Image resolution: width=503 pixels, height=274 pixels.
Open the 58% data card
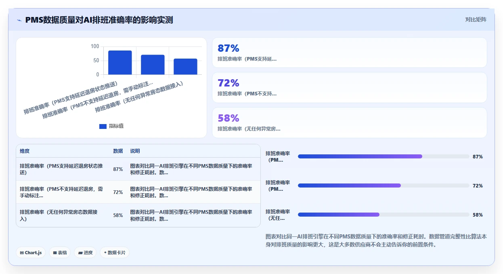[x=349, y=122]
